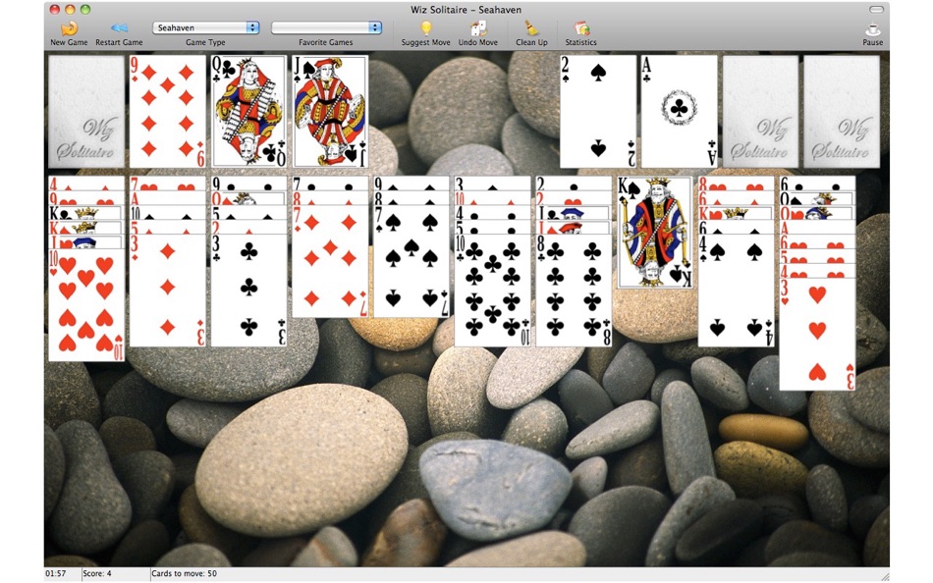This screenshot has height=583, width=933.
Task: Select the 10 of clubs tableau card
Action: (492, 291)
